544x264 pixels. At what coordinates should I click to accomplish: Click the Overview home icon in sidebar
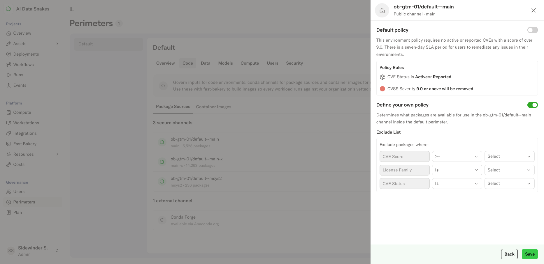point(9,33)
